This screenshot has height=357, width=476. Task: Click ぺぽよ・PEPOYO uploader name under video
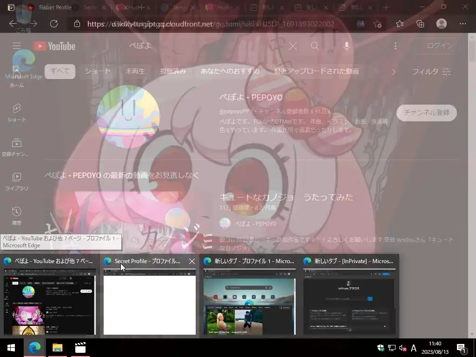coord(255,224)
